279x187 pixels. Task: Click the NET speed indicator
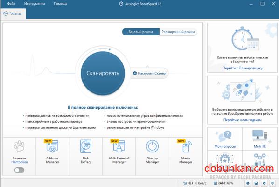point(195,183)
